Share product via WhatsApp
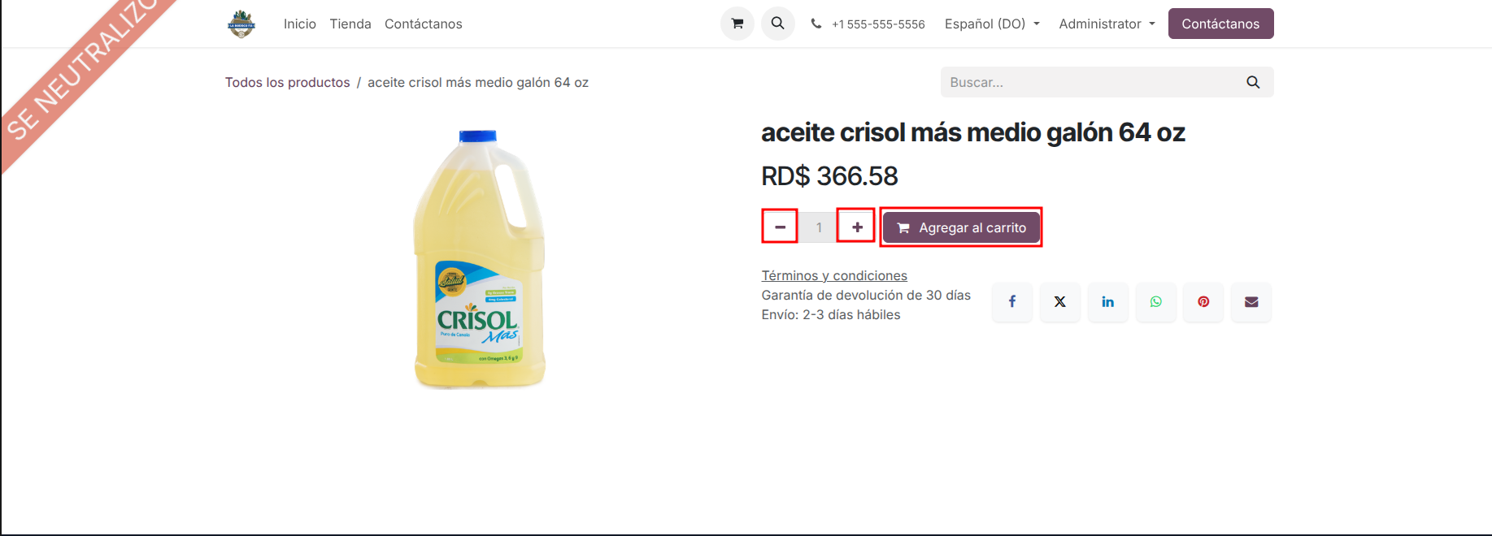 (1155, 302)
